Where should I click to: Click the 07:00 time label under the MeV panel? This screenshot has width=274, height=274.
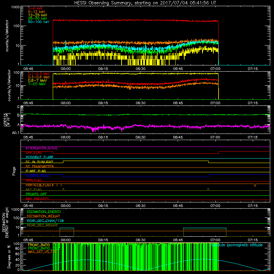tap(215, 103)
